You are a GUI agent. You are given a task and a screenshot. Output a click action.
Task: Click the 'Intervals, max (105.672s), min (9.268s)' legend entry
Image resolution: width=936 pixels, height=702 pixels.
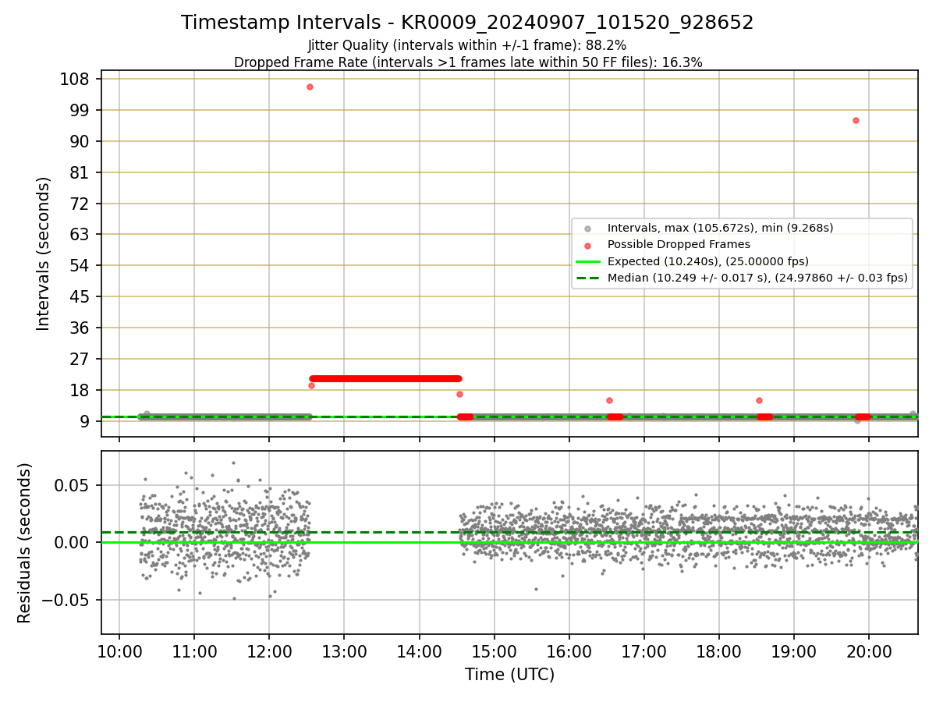coord(720,228)
